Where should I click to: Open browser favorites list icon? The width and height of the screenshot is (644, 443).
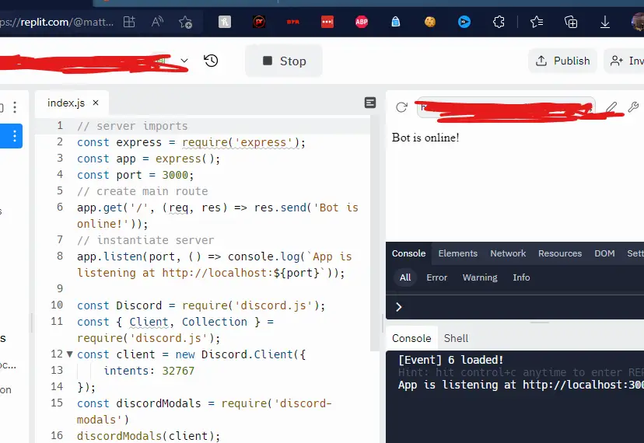537,22
